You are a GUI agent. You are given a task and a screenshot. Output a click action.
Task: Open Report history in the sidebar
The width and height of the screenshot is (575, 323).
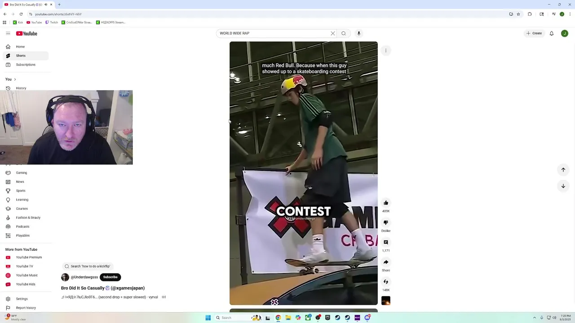(26, 308)
